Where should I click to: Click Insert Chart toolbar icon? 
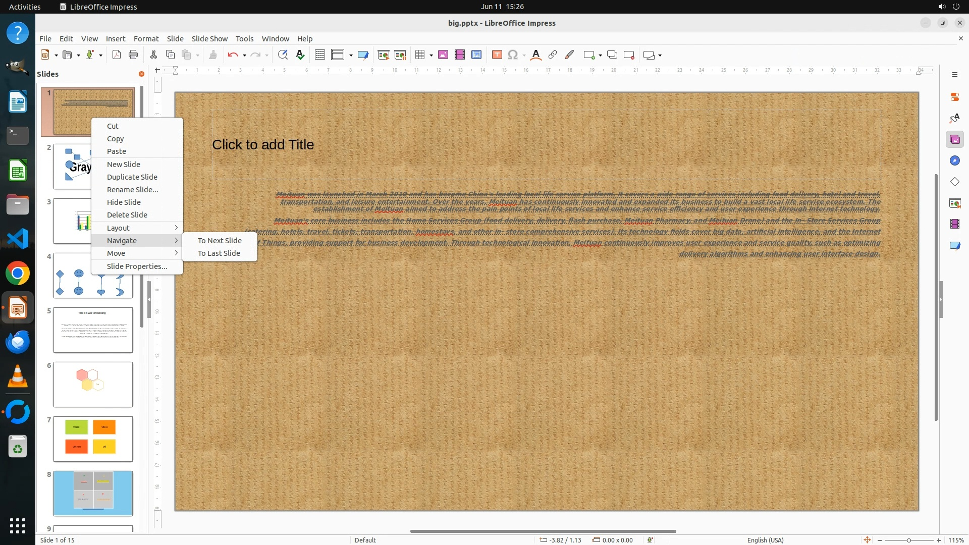476,55
